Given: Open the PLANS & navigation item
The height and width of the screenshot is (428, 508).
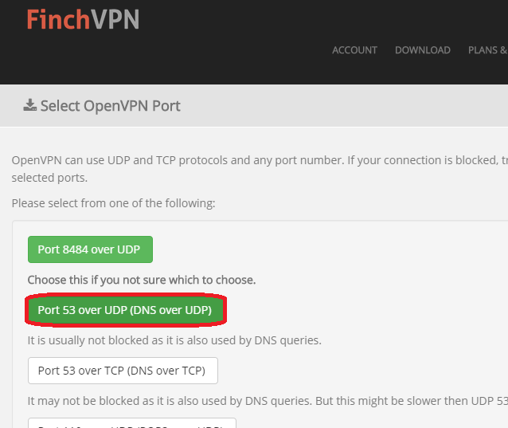Looking at the screenshot, I should (487, 50).
